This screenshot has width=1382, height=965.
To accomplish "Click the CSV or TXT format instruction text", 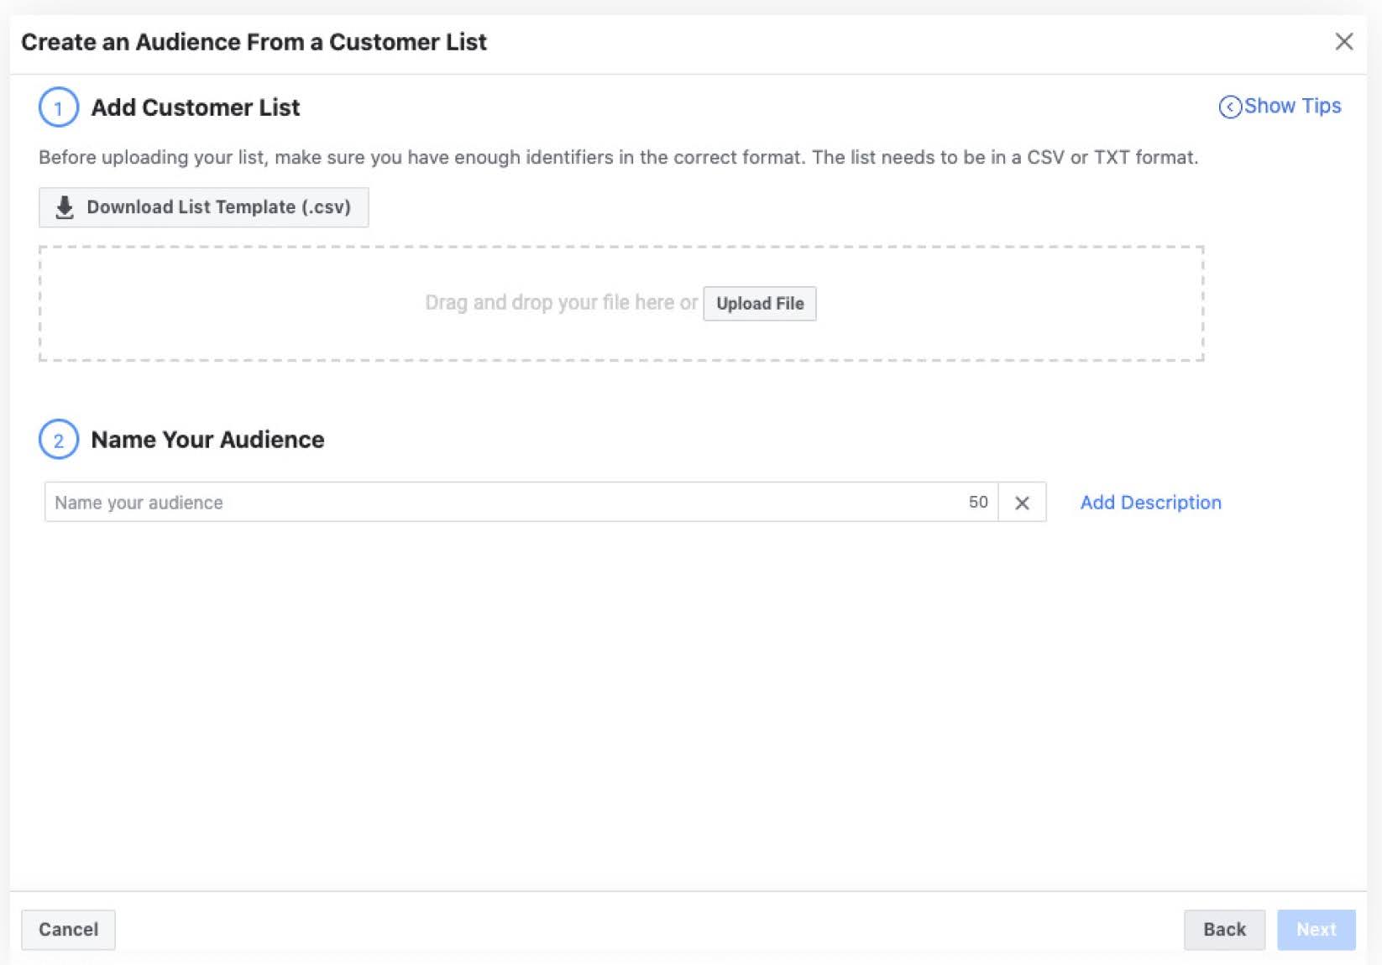I will (x=618, y=158).
